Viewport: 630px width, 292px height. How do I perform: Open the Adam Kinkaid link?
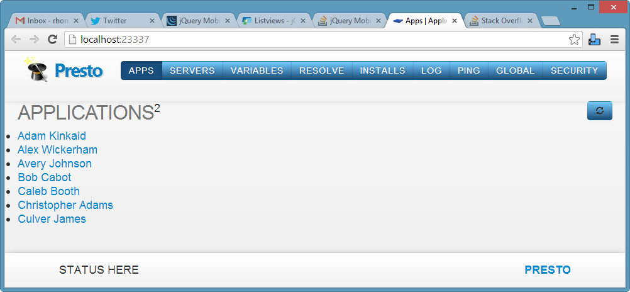point(52,136)
